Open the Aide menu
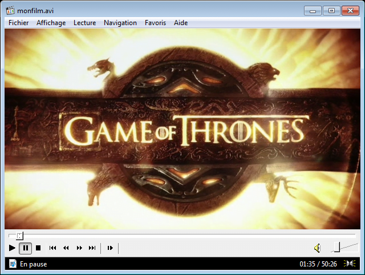 click(x=181, y=23)
